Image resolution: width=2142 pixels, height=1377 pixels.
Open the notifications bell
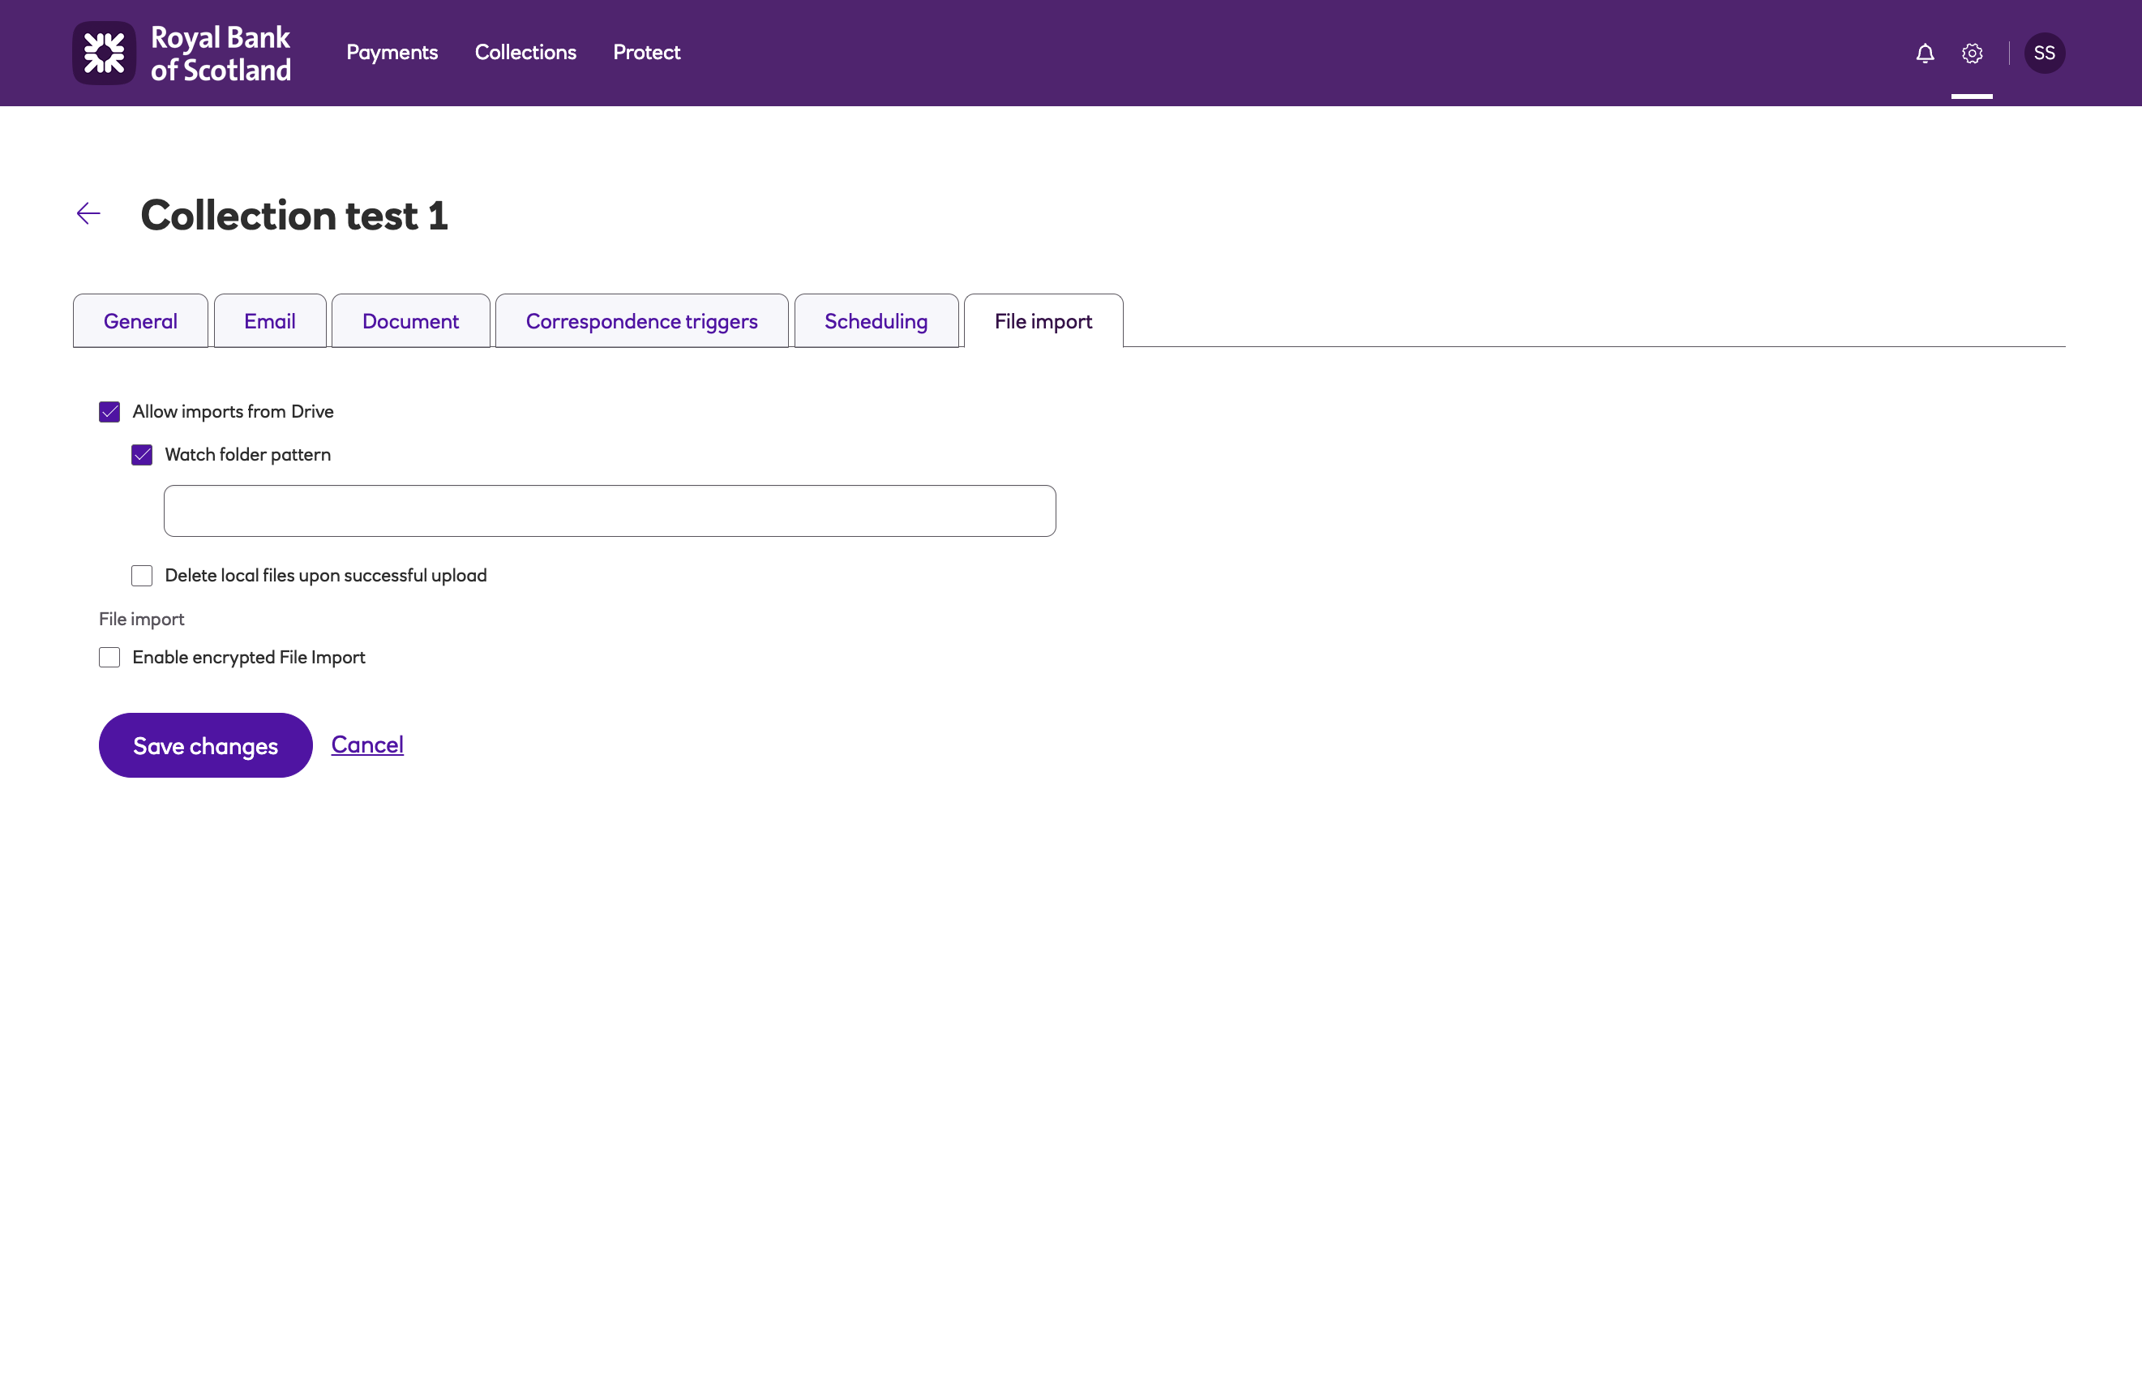(1925, 54)
